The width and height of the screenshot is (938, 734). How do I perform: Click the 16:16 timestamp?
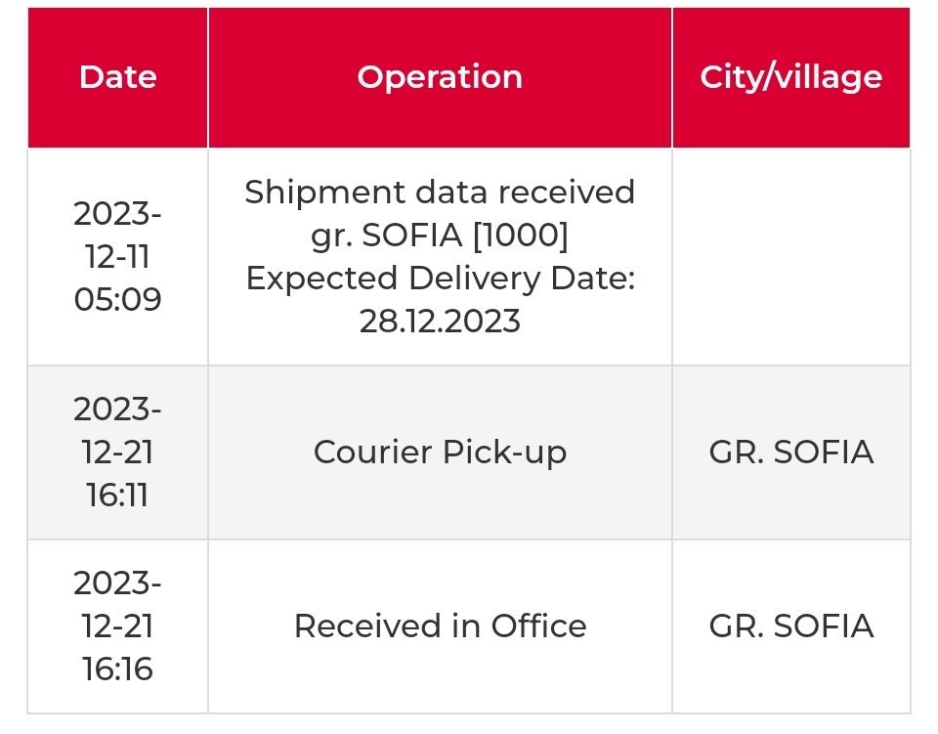click(117, 669)
